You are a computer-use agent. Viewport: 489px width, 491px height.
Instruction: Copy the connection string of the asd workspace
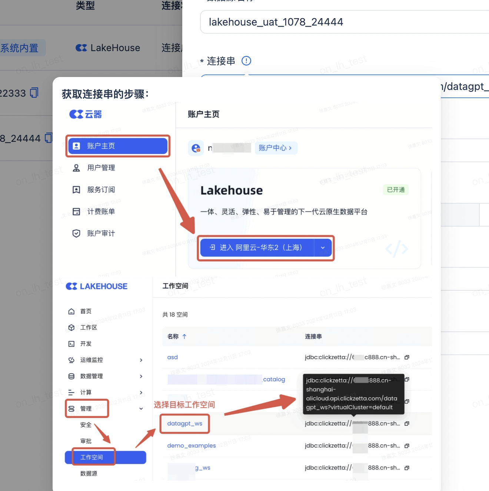407,357
